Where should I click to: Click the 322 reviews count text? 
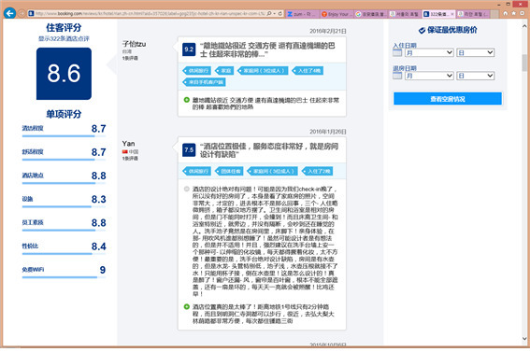pos(64,38)
